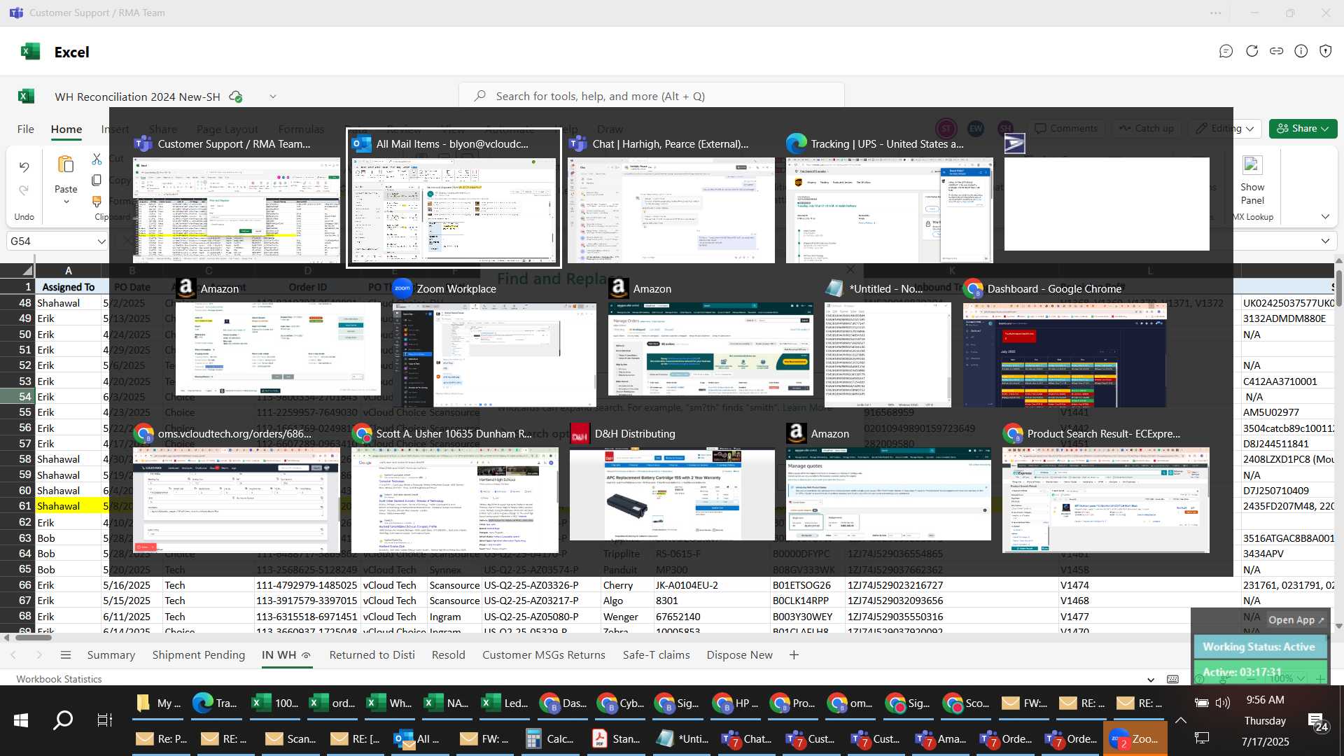Open the My folder File Explorer taskbar item
This screenshot has height=756, width=1344.
[158, 703]
